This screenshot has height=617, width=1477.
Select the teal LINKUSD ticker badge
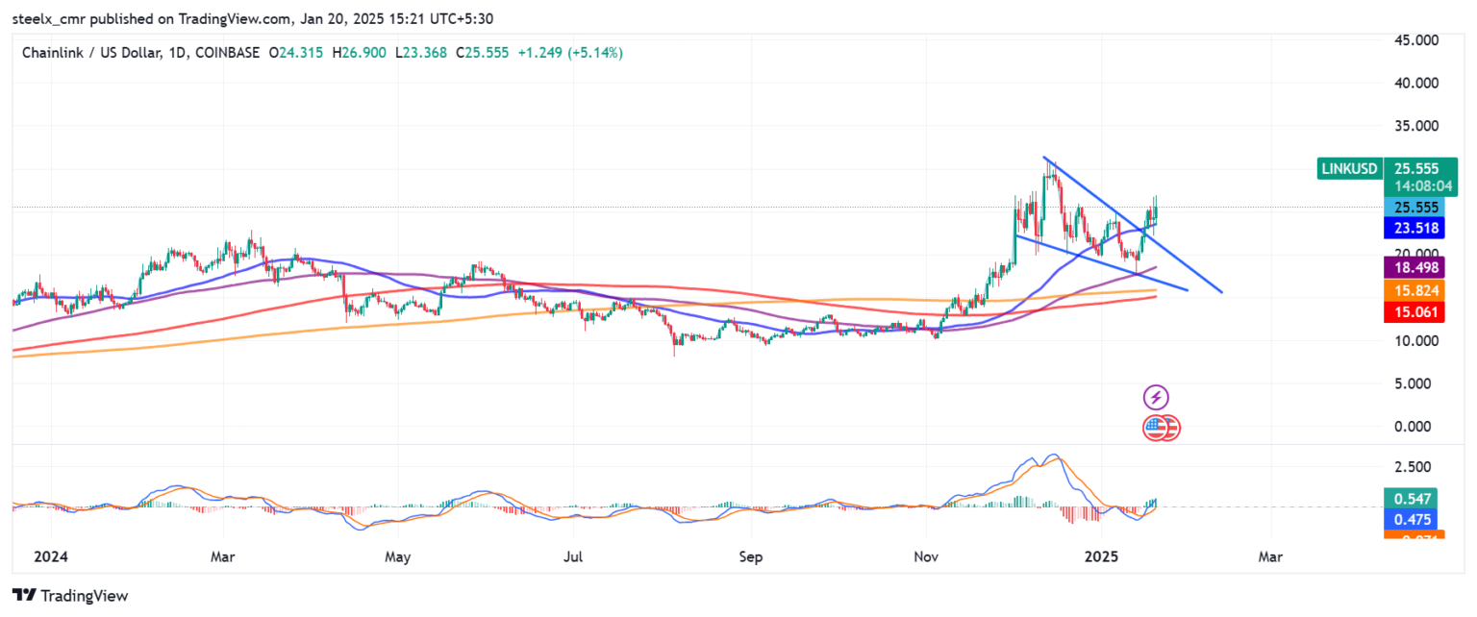coord(1350,167)
